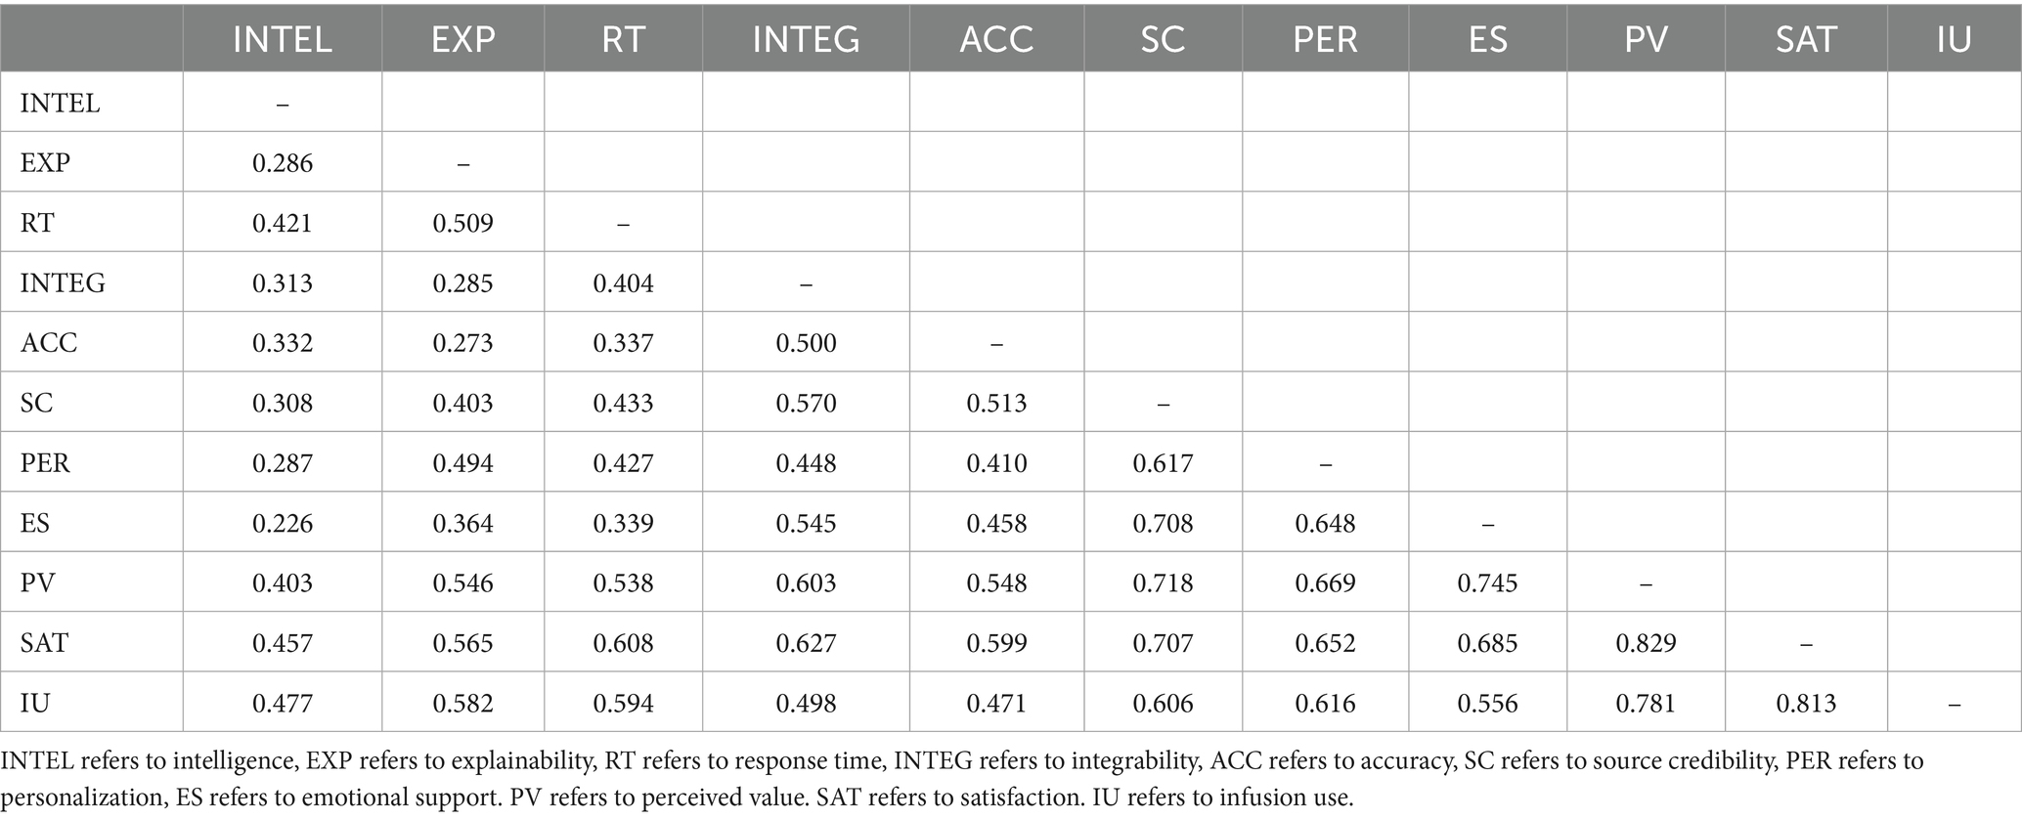Click the ACC row label
The image size is (2022, 819).
(49, 342)
